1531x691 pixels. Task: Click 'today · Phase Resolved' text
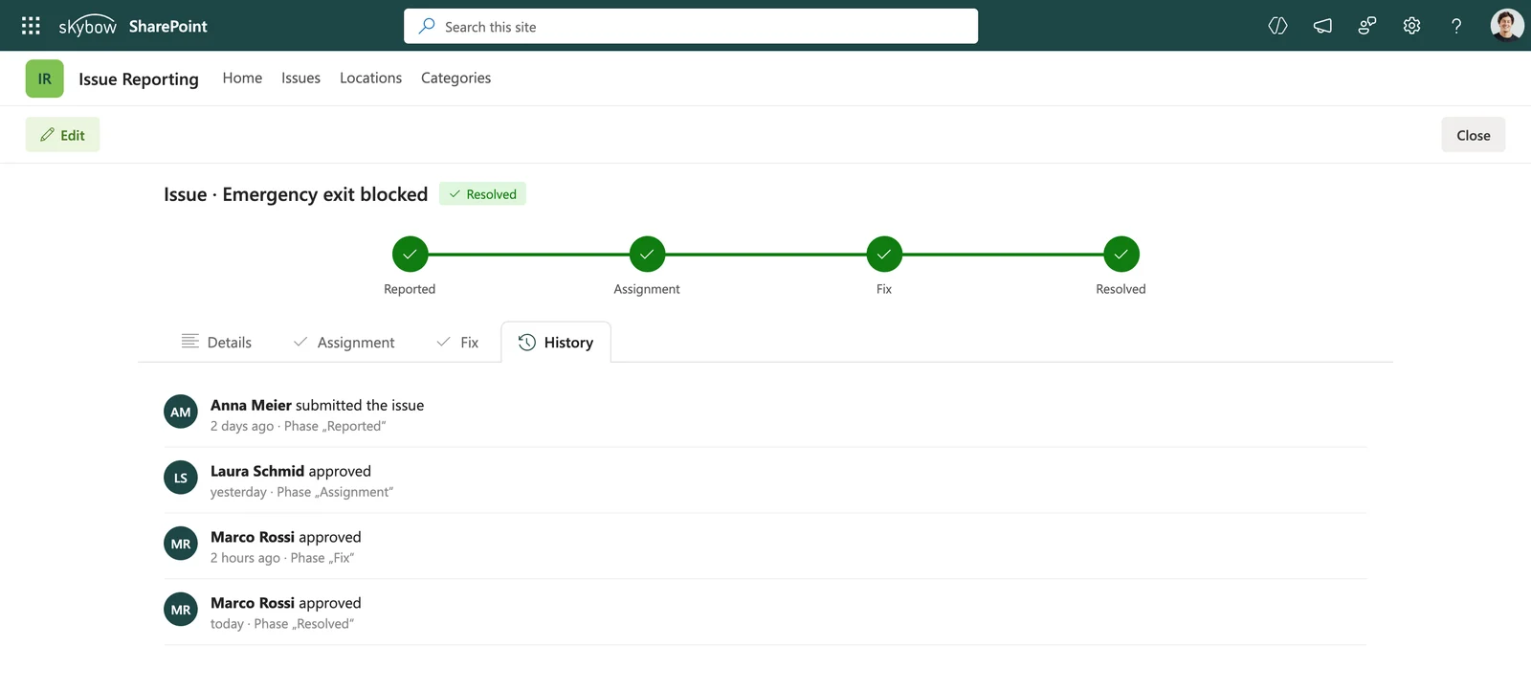pyautogui.click(x=282, y=625)
